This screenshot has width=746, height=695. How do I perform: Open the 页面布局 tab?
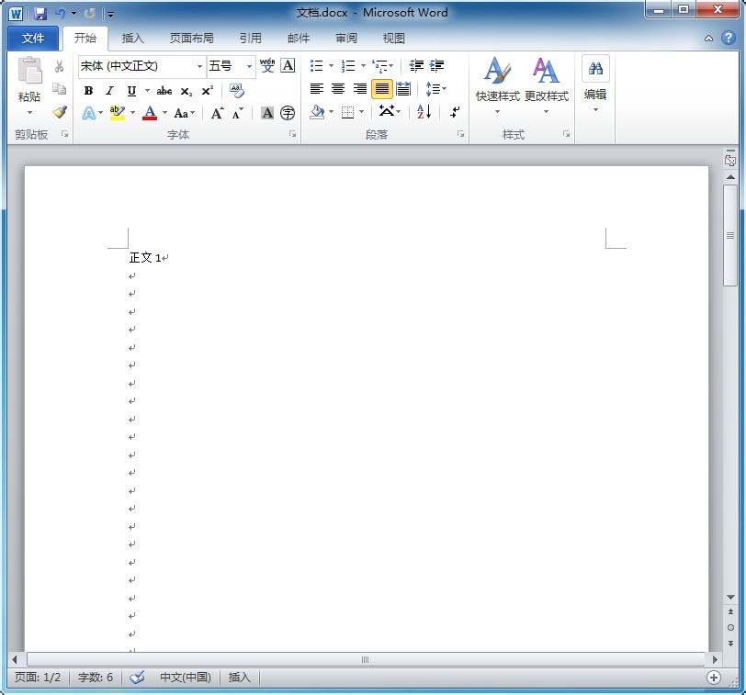coord(191,39)
